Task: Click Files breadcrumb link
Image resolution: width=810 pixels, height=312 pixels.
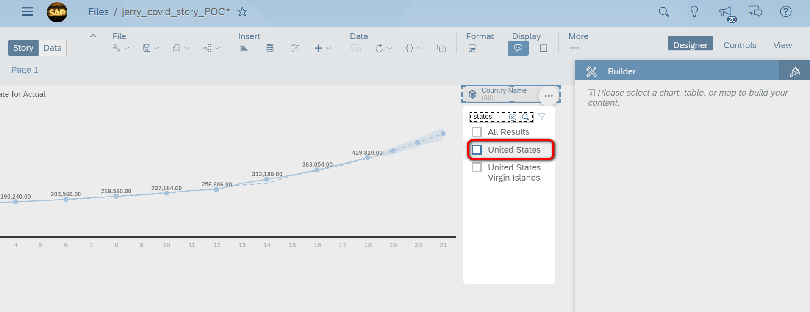Action: click(x=99, y=12)
